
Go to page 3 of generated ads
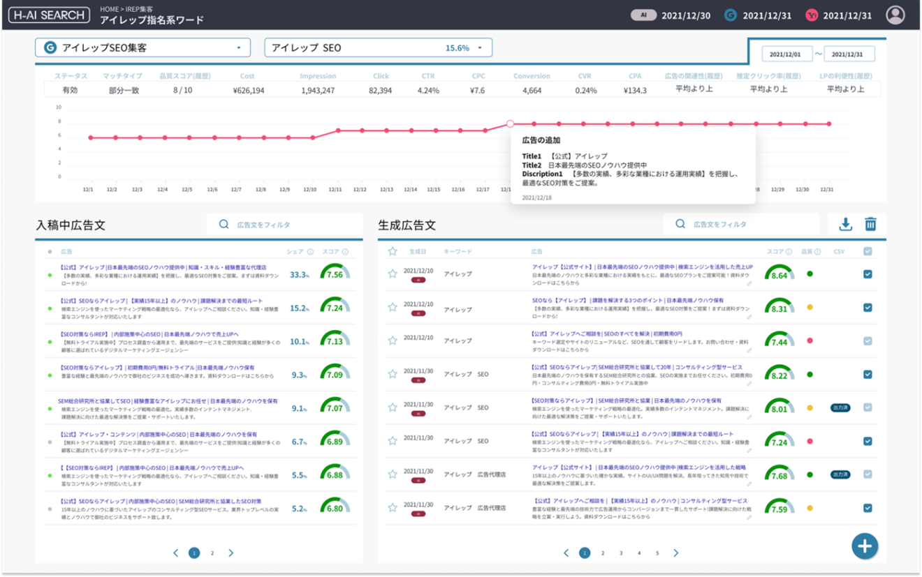pyautogui.click(x=621, y=553)
